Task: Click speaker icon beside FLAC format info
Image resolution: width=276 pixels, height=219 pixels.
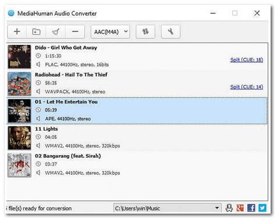Action: coord(38,64)
